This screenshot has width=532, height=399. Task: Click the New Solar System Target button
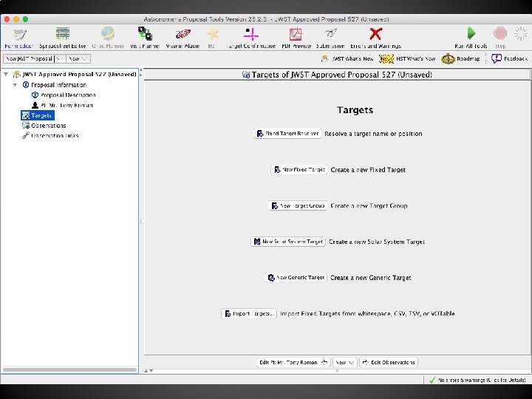pyautogui.click(x=288, y=242)
